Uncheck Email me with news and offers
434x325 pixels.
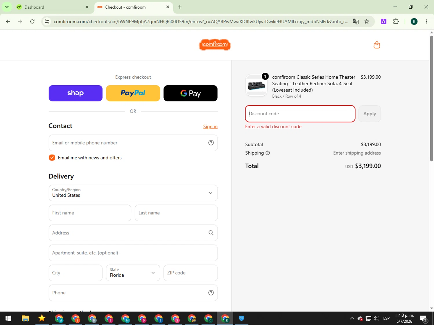click(x=52, y=157)
